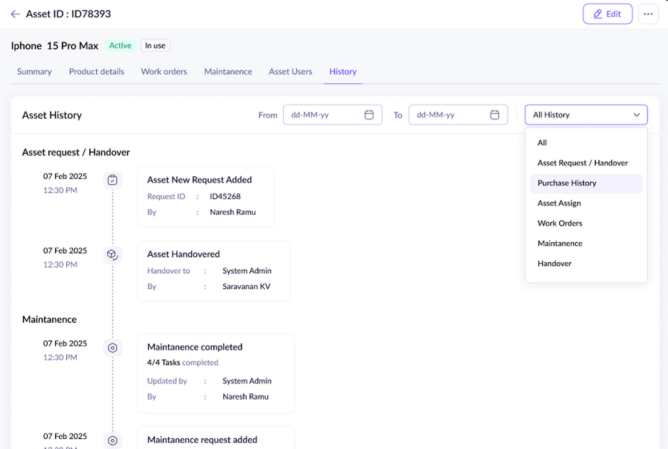Click Naresh Ramu in Asset New Request card
The height and width of the screenshot is (449, 668).
(x=233, y=212)
